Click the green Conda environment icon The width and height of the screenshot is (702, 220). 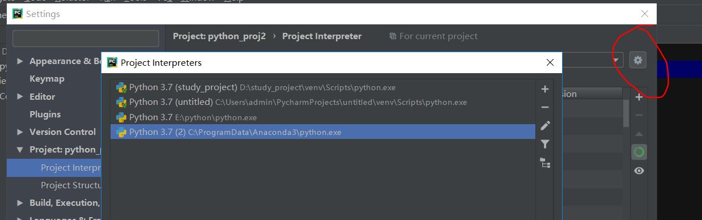tap(639, 152)
